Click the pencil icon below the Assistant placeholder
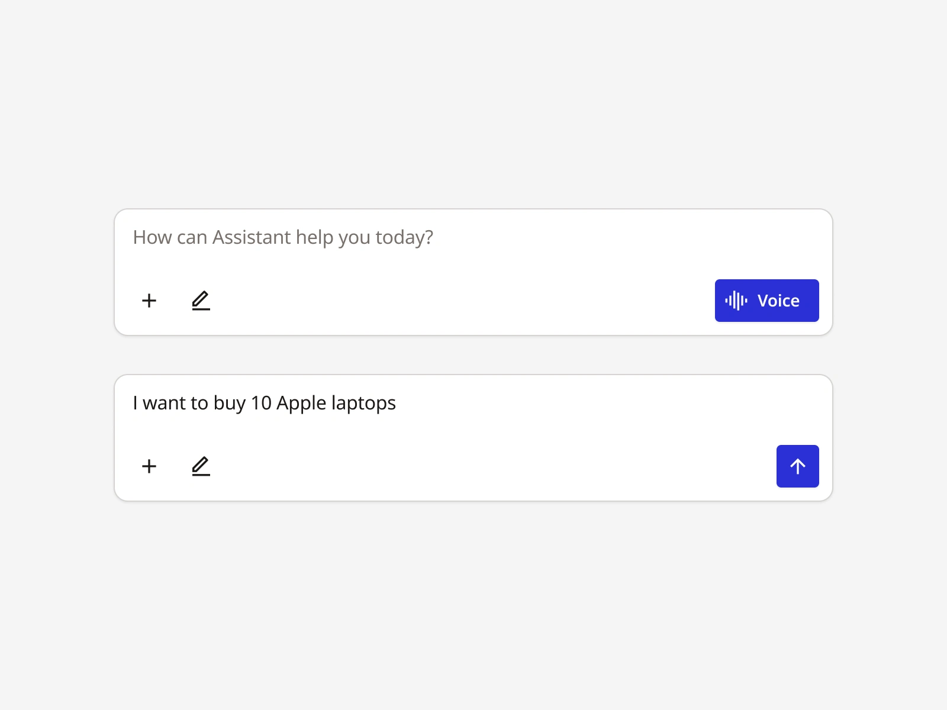This screenshot has width=947, height=710. 201,301
